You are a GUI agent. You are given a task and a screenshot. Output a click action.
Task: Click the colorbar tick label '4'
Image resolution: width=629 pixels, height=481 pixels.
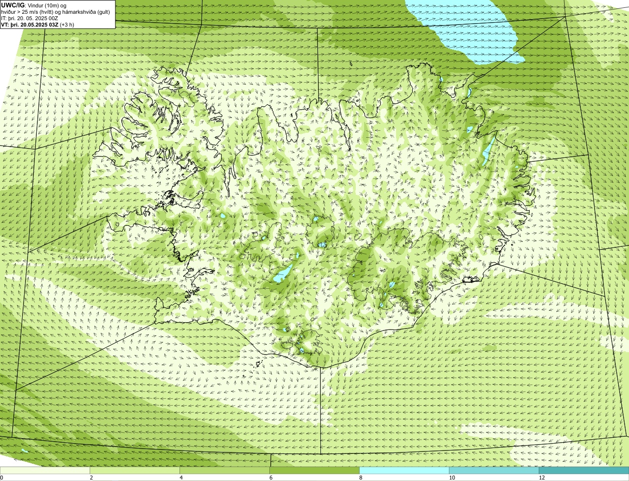pos(181,478)
